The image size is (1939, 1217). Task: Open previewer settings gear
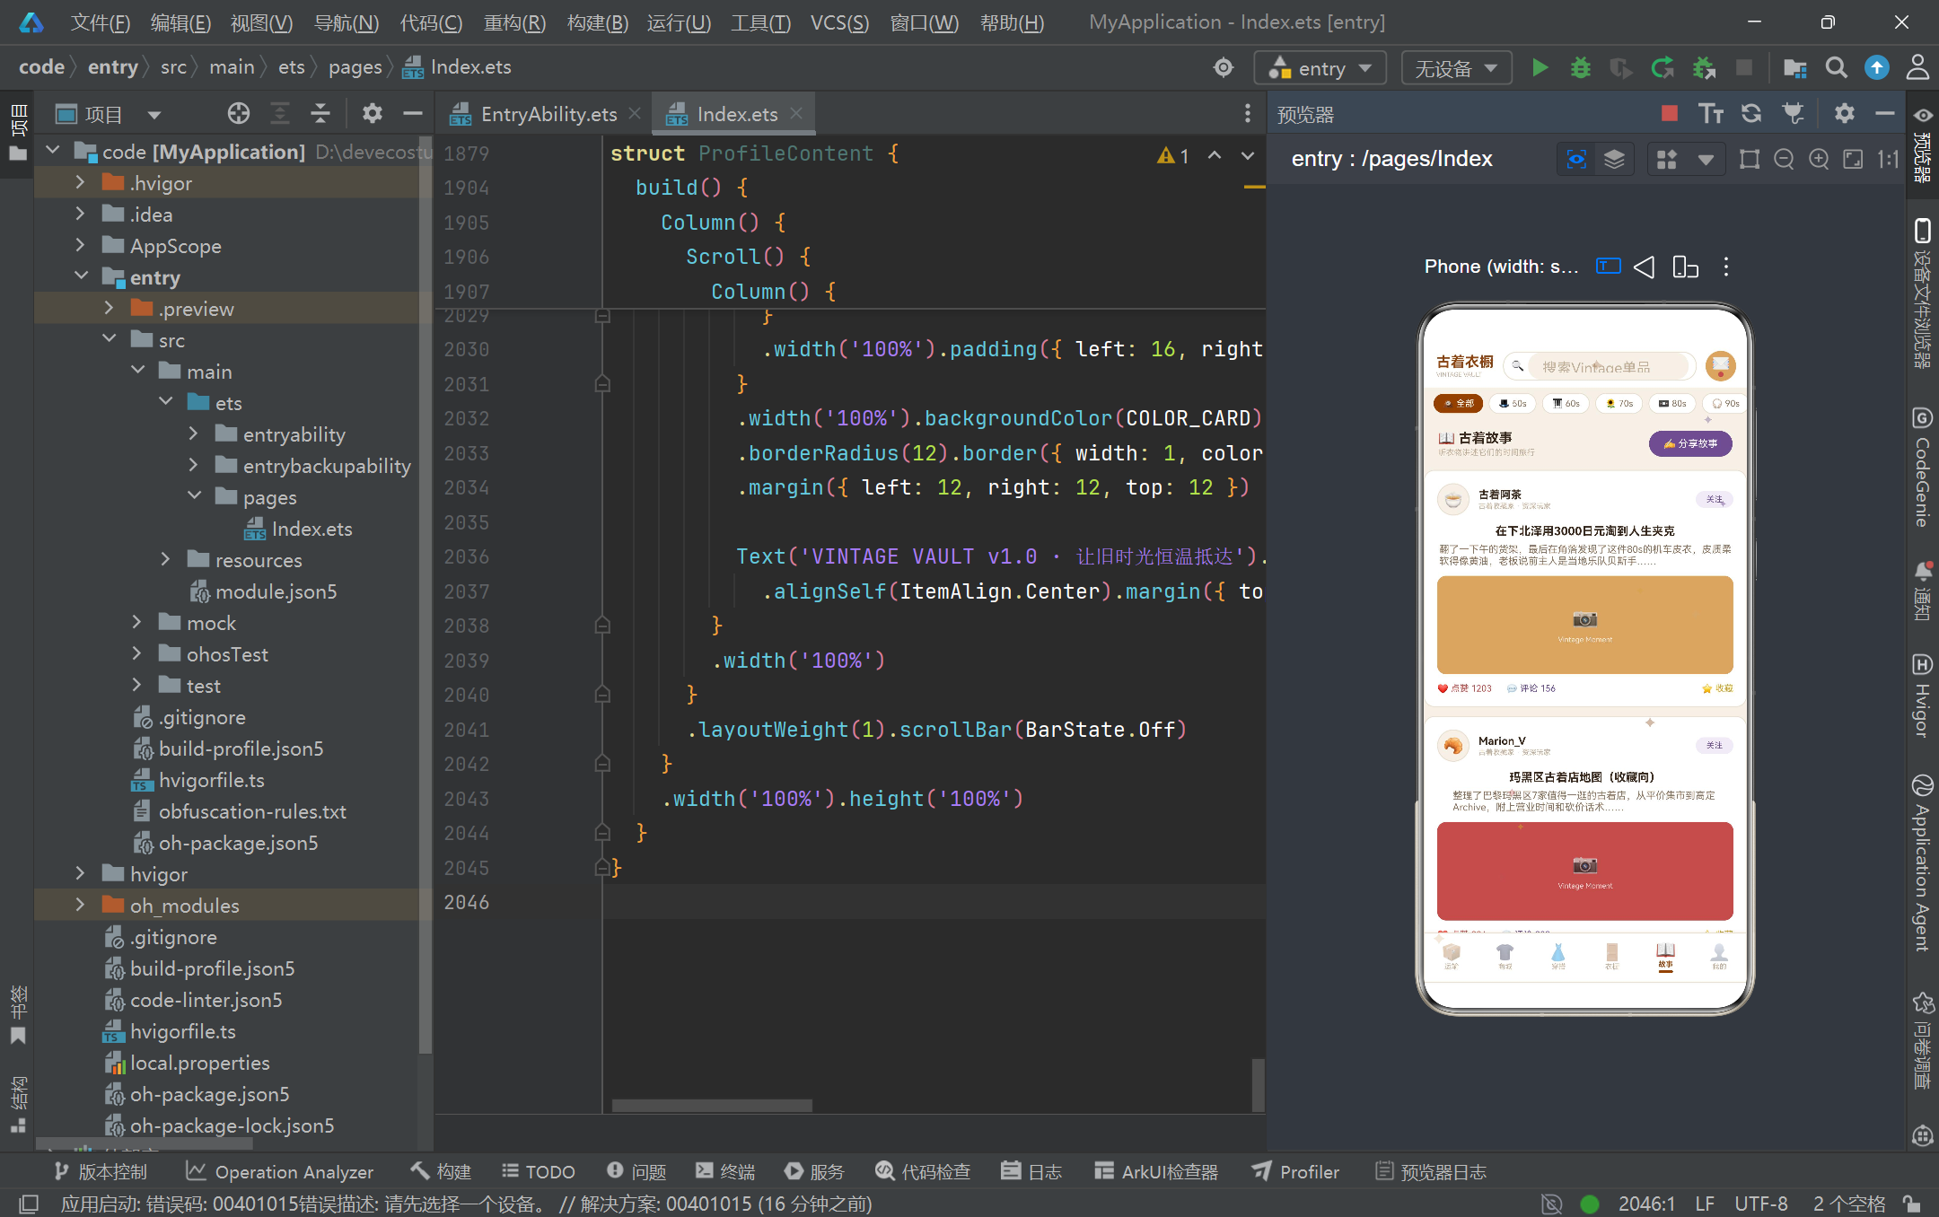click(x=1844, y=113)
